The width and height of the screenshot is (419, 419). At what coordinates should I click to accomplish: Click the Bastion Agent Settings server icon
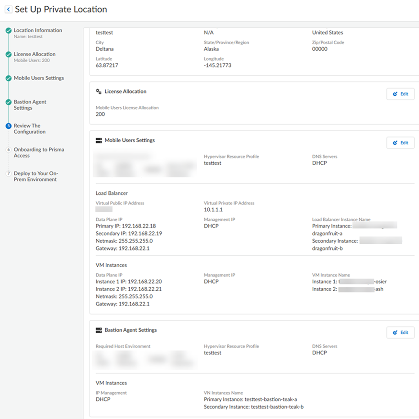coord(99,330)
